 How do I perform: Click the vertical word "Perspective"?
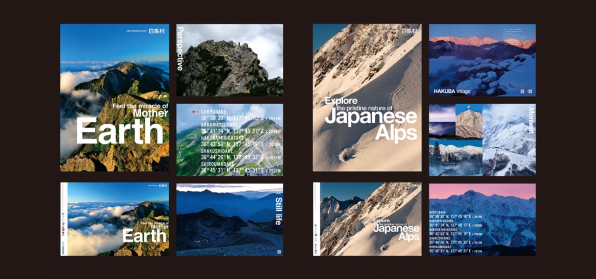(x=180, y=49)
